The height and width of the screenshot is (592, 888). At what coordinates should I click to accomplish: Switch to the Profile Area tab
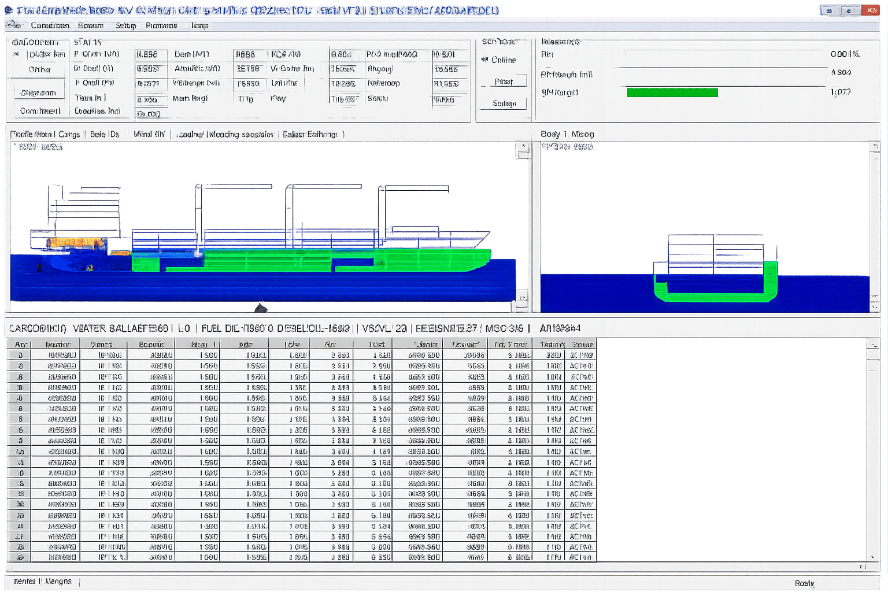pyautogui.click(x=32, y=134)
